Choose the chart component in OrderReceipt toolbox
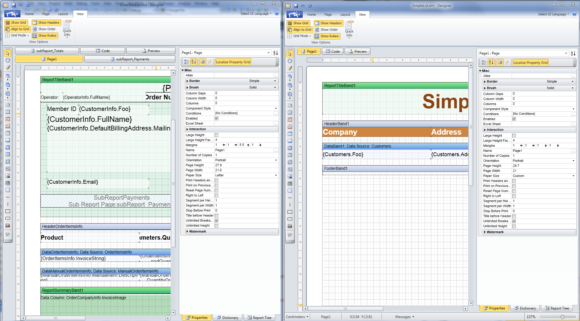The width and height of the screenshot is (580, 321). [8, 225]
